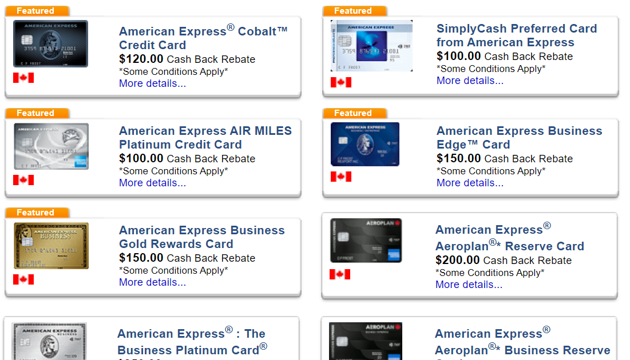Click Featured badge above Cobalt card
Image resolution: width=630 pixels, height=360 pixels.
pyautogui.click(x=37, y=11)
